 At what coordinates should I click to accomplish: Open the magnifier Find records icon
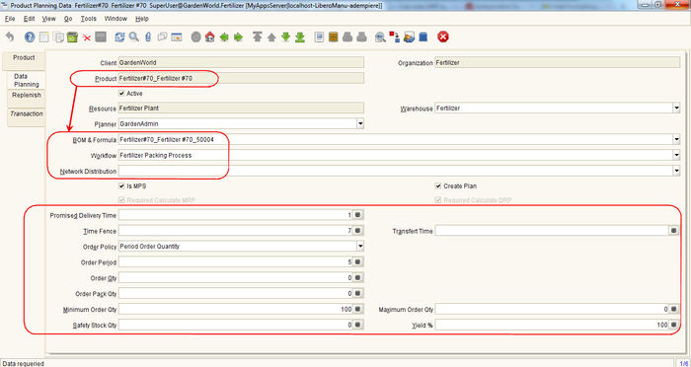(133, 37)
